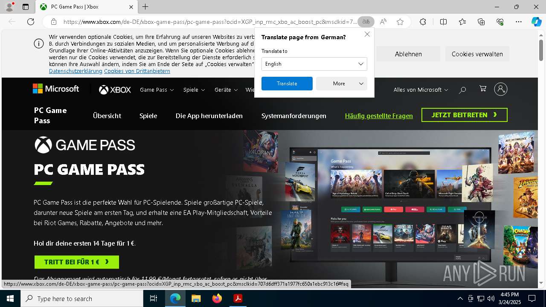Click the Translate button

click(287, 84)
